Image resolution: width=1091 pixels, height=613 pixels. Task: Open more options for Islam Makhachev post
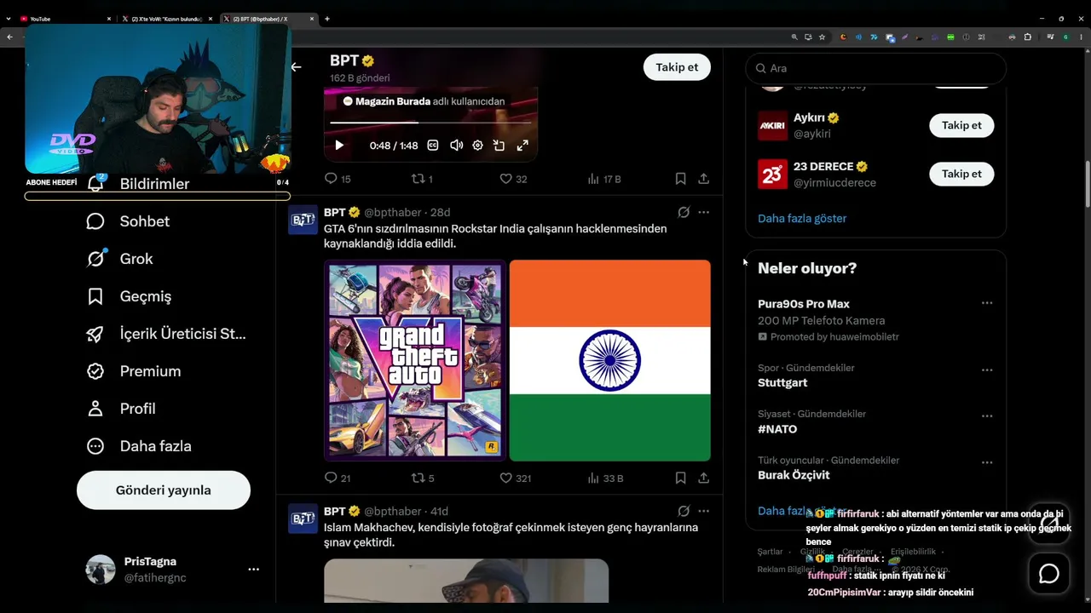tap(703, 511)
